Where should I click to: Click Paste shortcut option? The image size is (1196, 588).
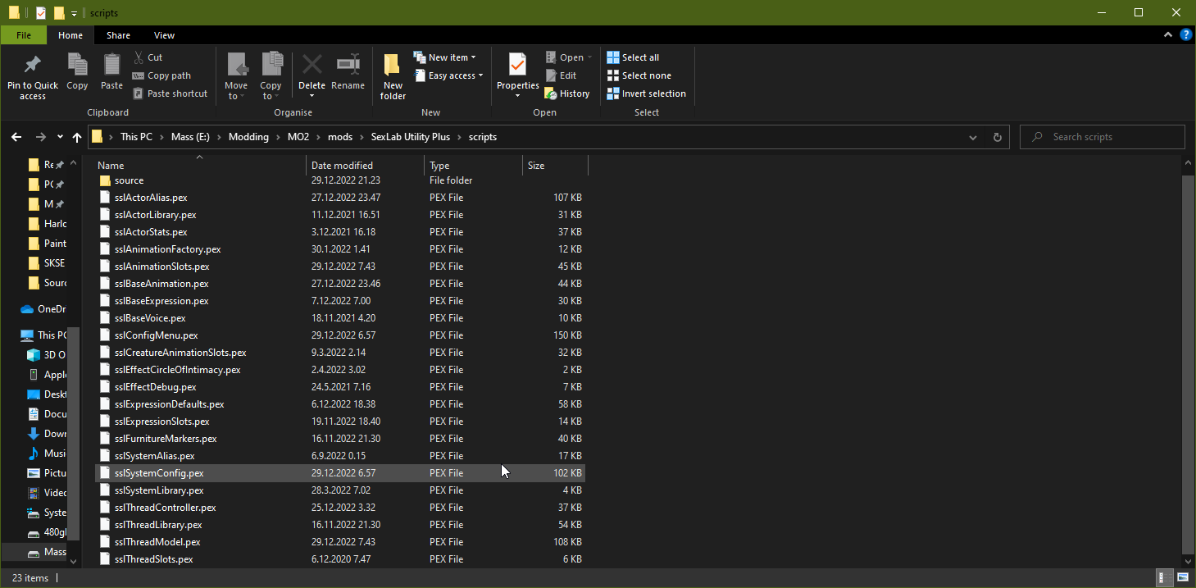pos(170,93)
